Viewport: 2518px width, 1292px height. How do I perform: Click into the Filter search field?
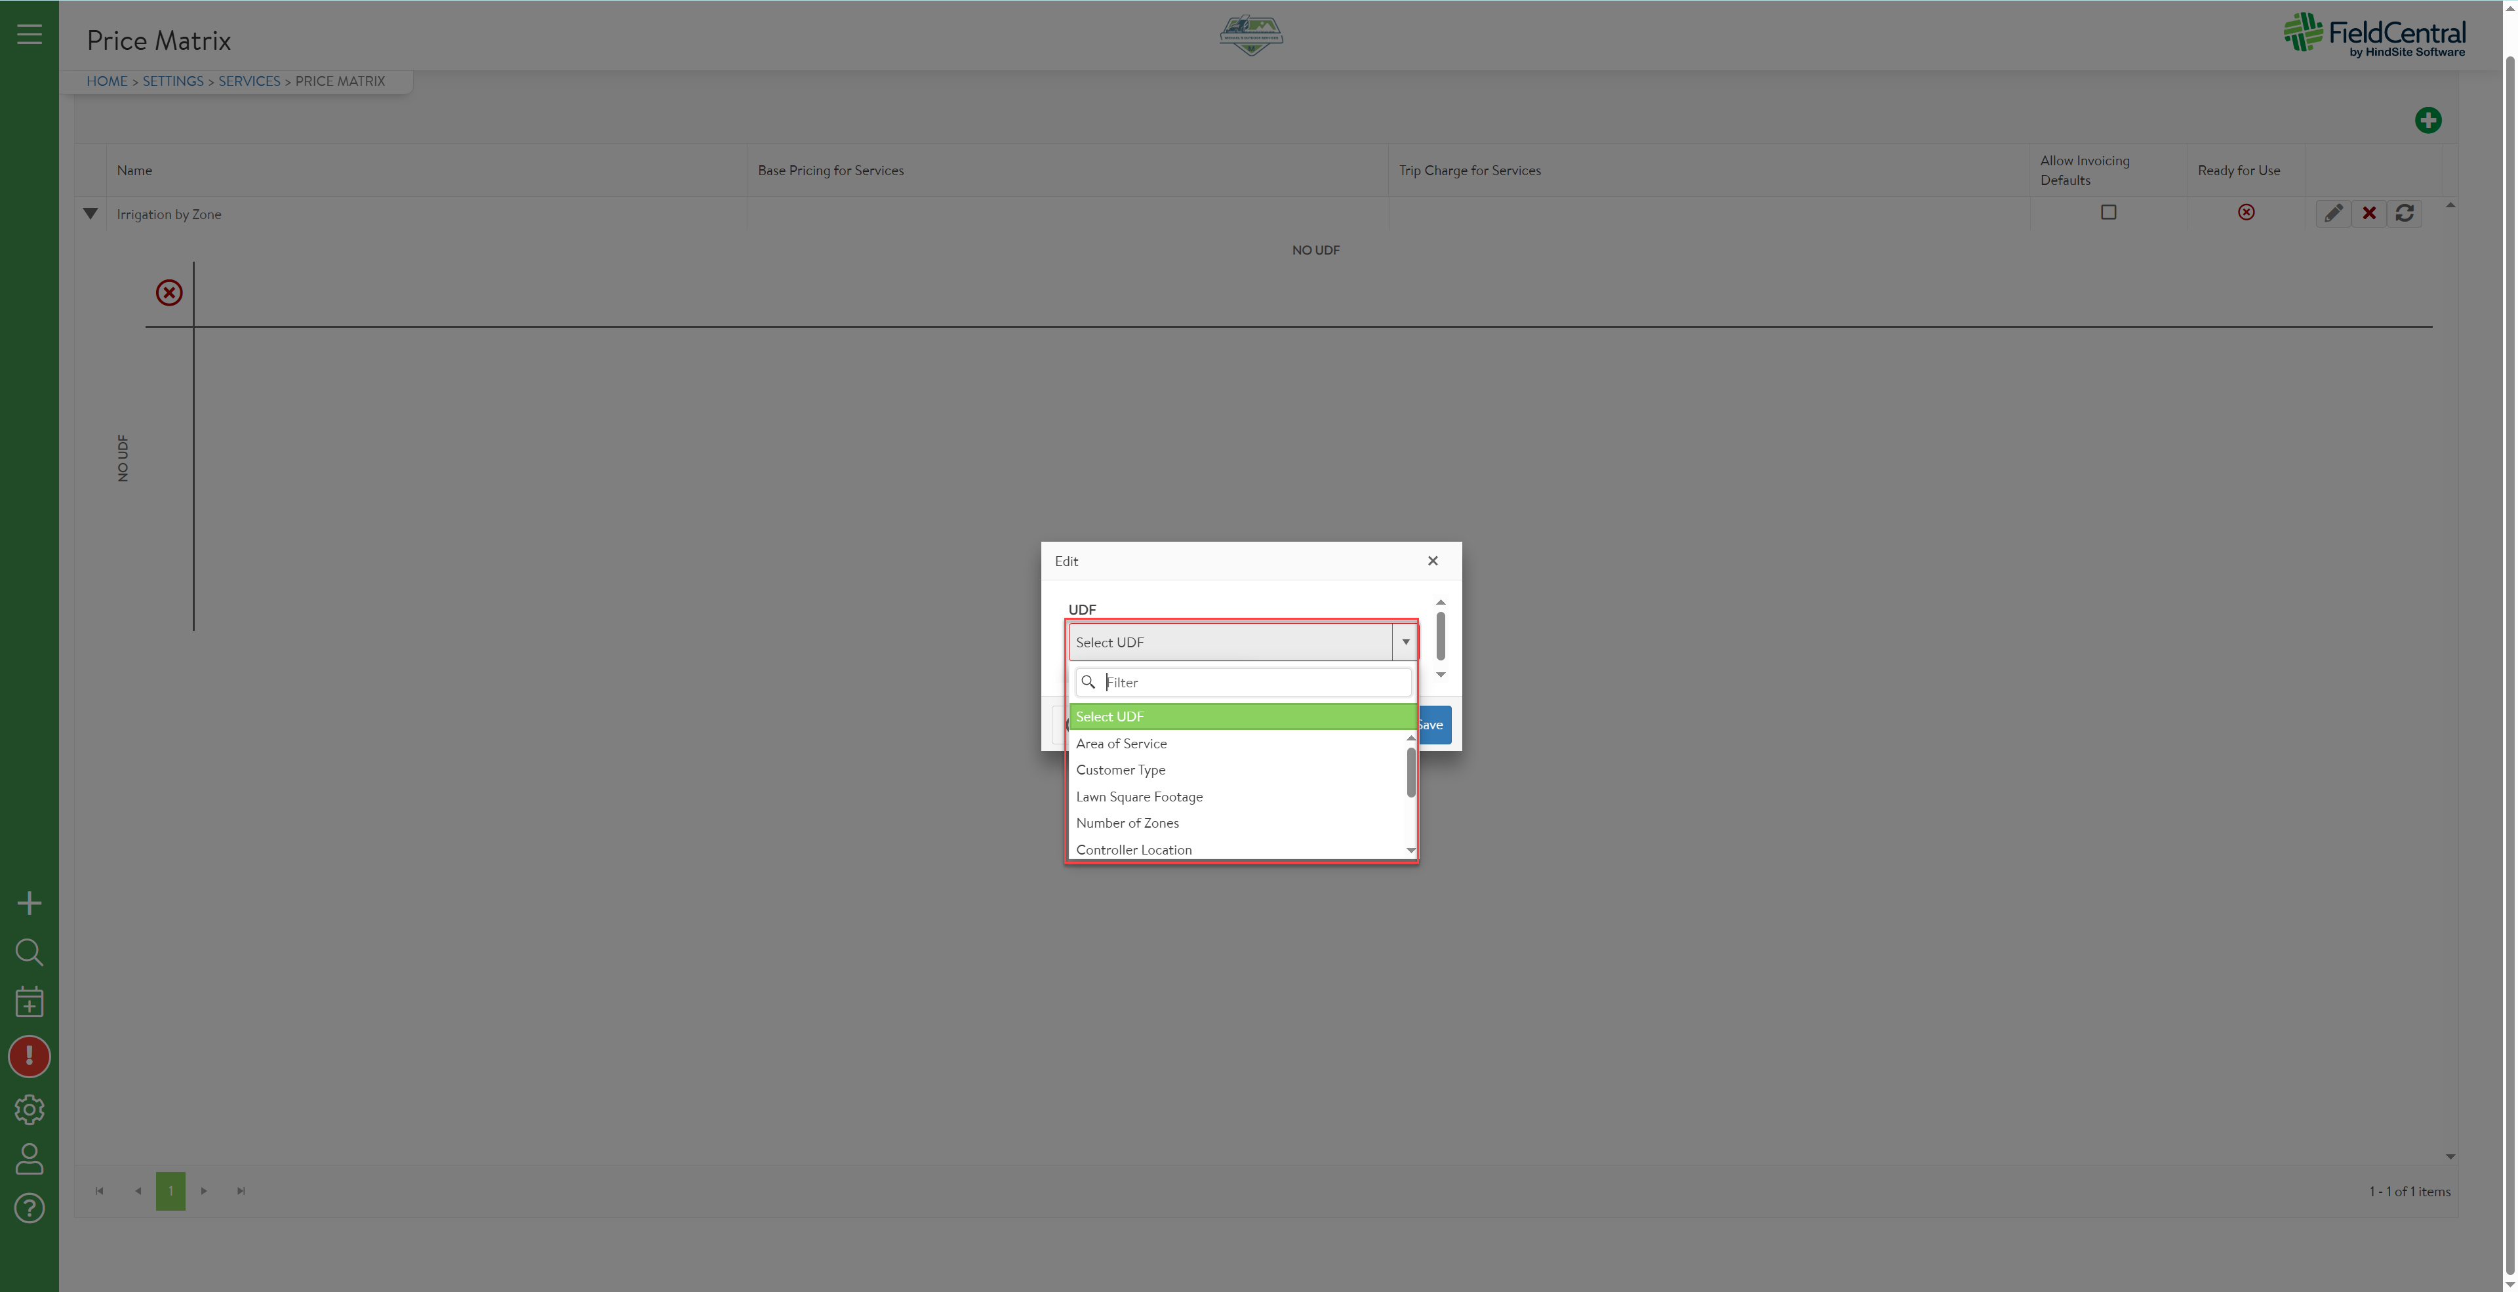(1255, 682)
